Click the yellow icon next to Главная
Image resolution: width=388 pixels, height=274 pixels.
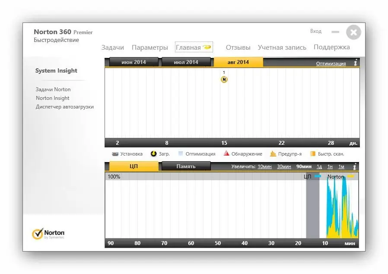[207, 47]
